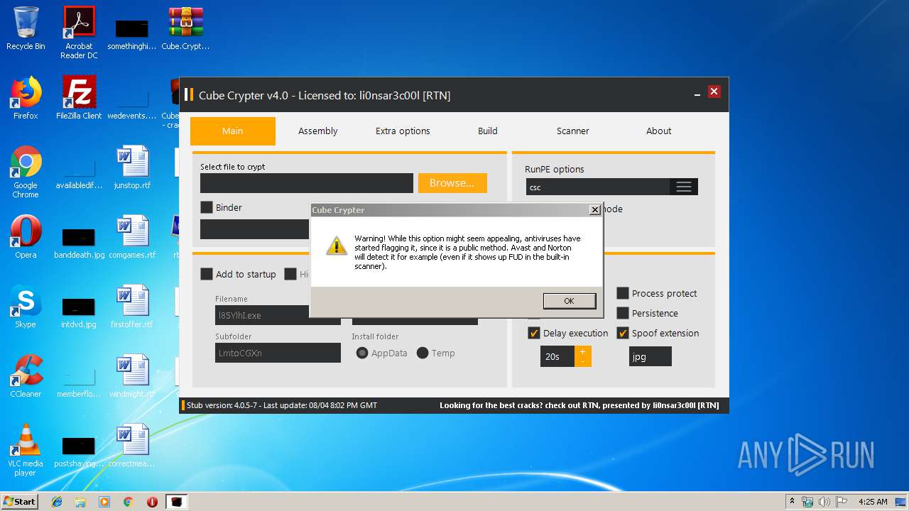Image resolution: width=909 pixels, height=511 pixels.
Task: Uncheck Delay execution checkbox
Action: pos(534,333)
